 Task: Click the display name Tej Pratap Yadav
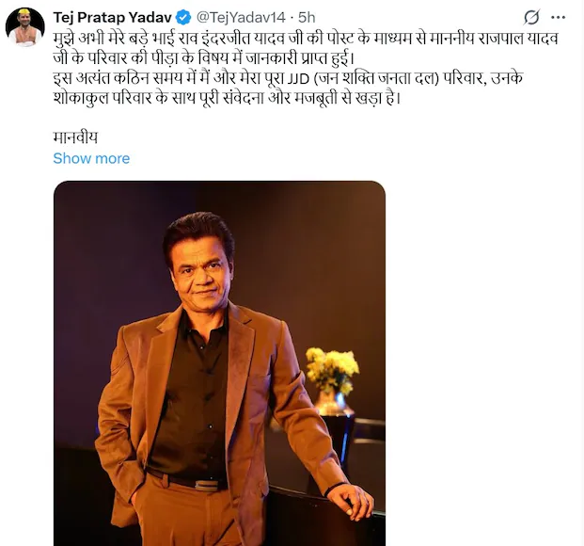(x=113, y=17)
